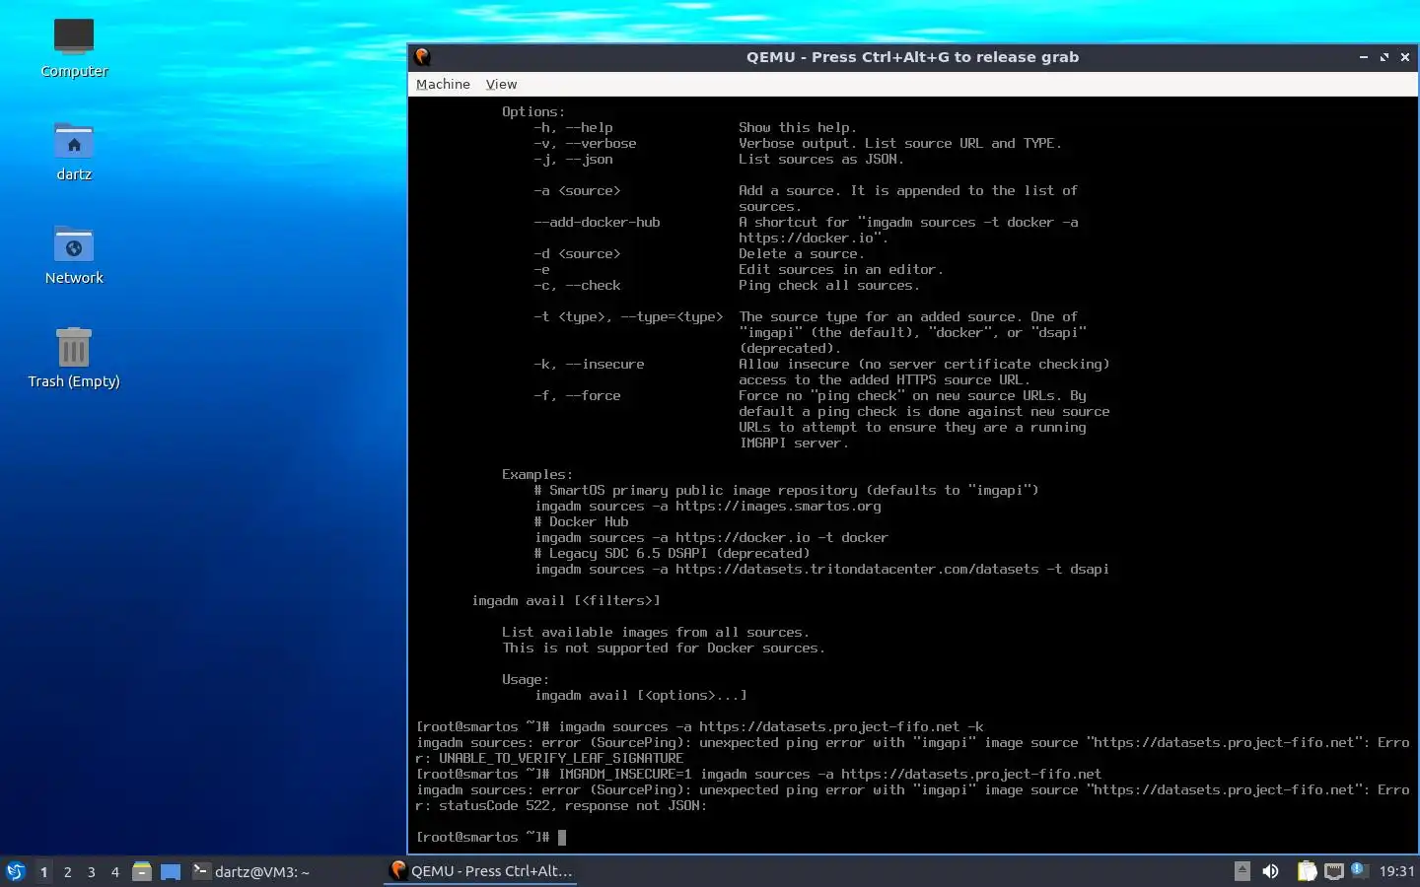Click the 'Examples:' heading in terminal
Screen dimensions: 1420x887
click(536, 474)
